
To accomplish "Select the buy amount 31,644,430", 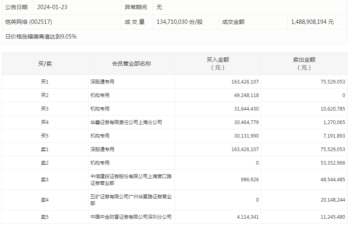I will click(246, 109).
